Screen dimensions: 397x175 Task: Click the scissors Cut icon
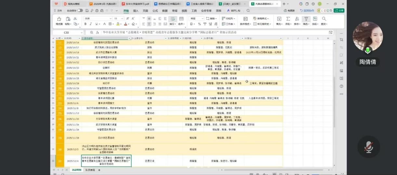75,19
